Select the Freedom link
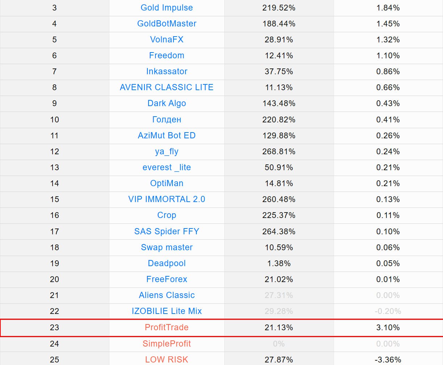The width and height of the screenshot is (443, 365). (167, 55)
